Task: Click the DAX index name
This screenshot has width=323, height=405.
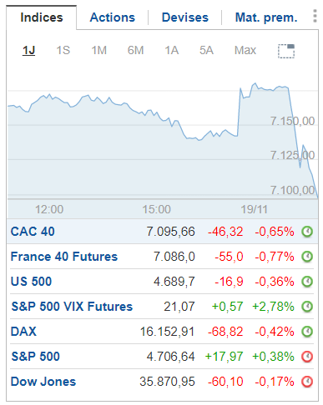Action: click(x=23, y=332)
